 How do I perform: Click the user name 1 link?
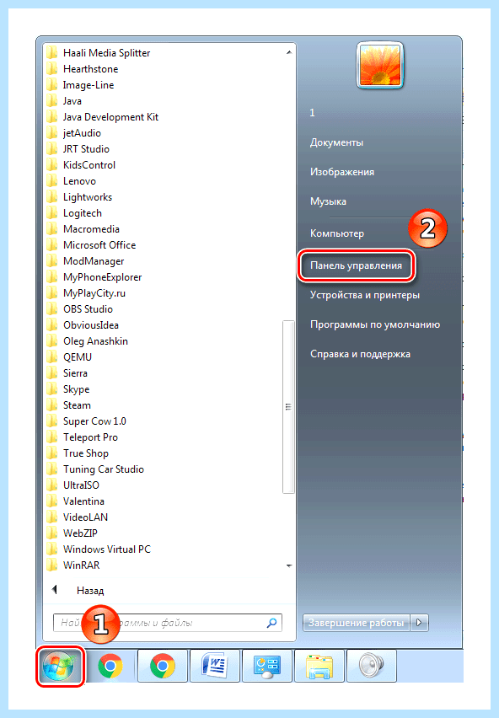(312, 113)
